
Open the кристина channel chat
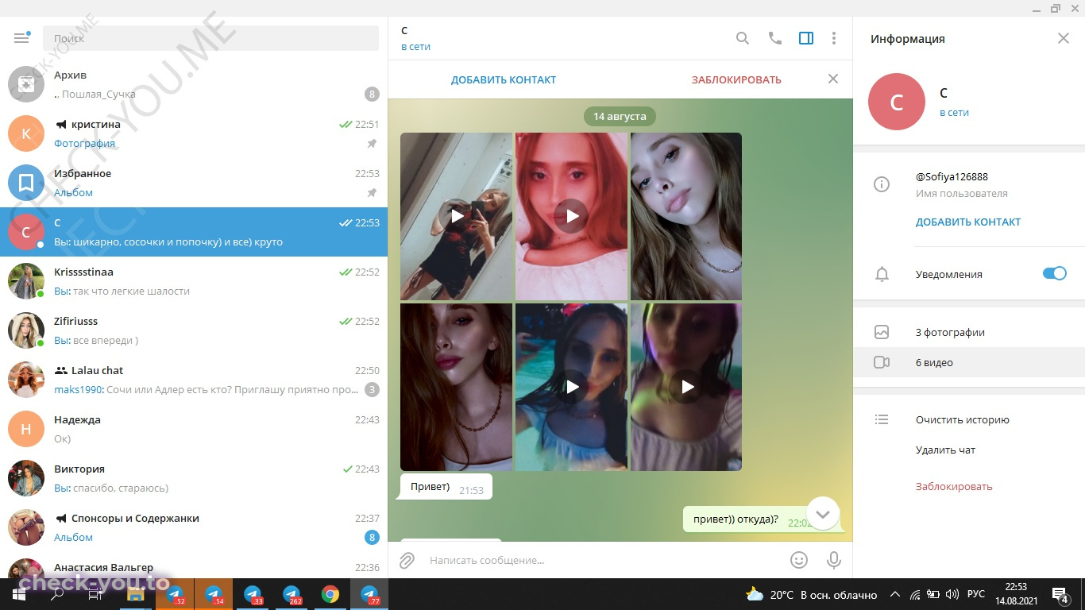coord(194,133)
